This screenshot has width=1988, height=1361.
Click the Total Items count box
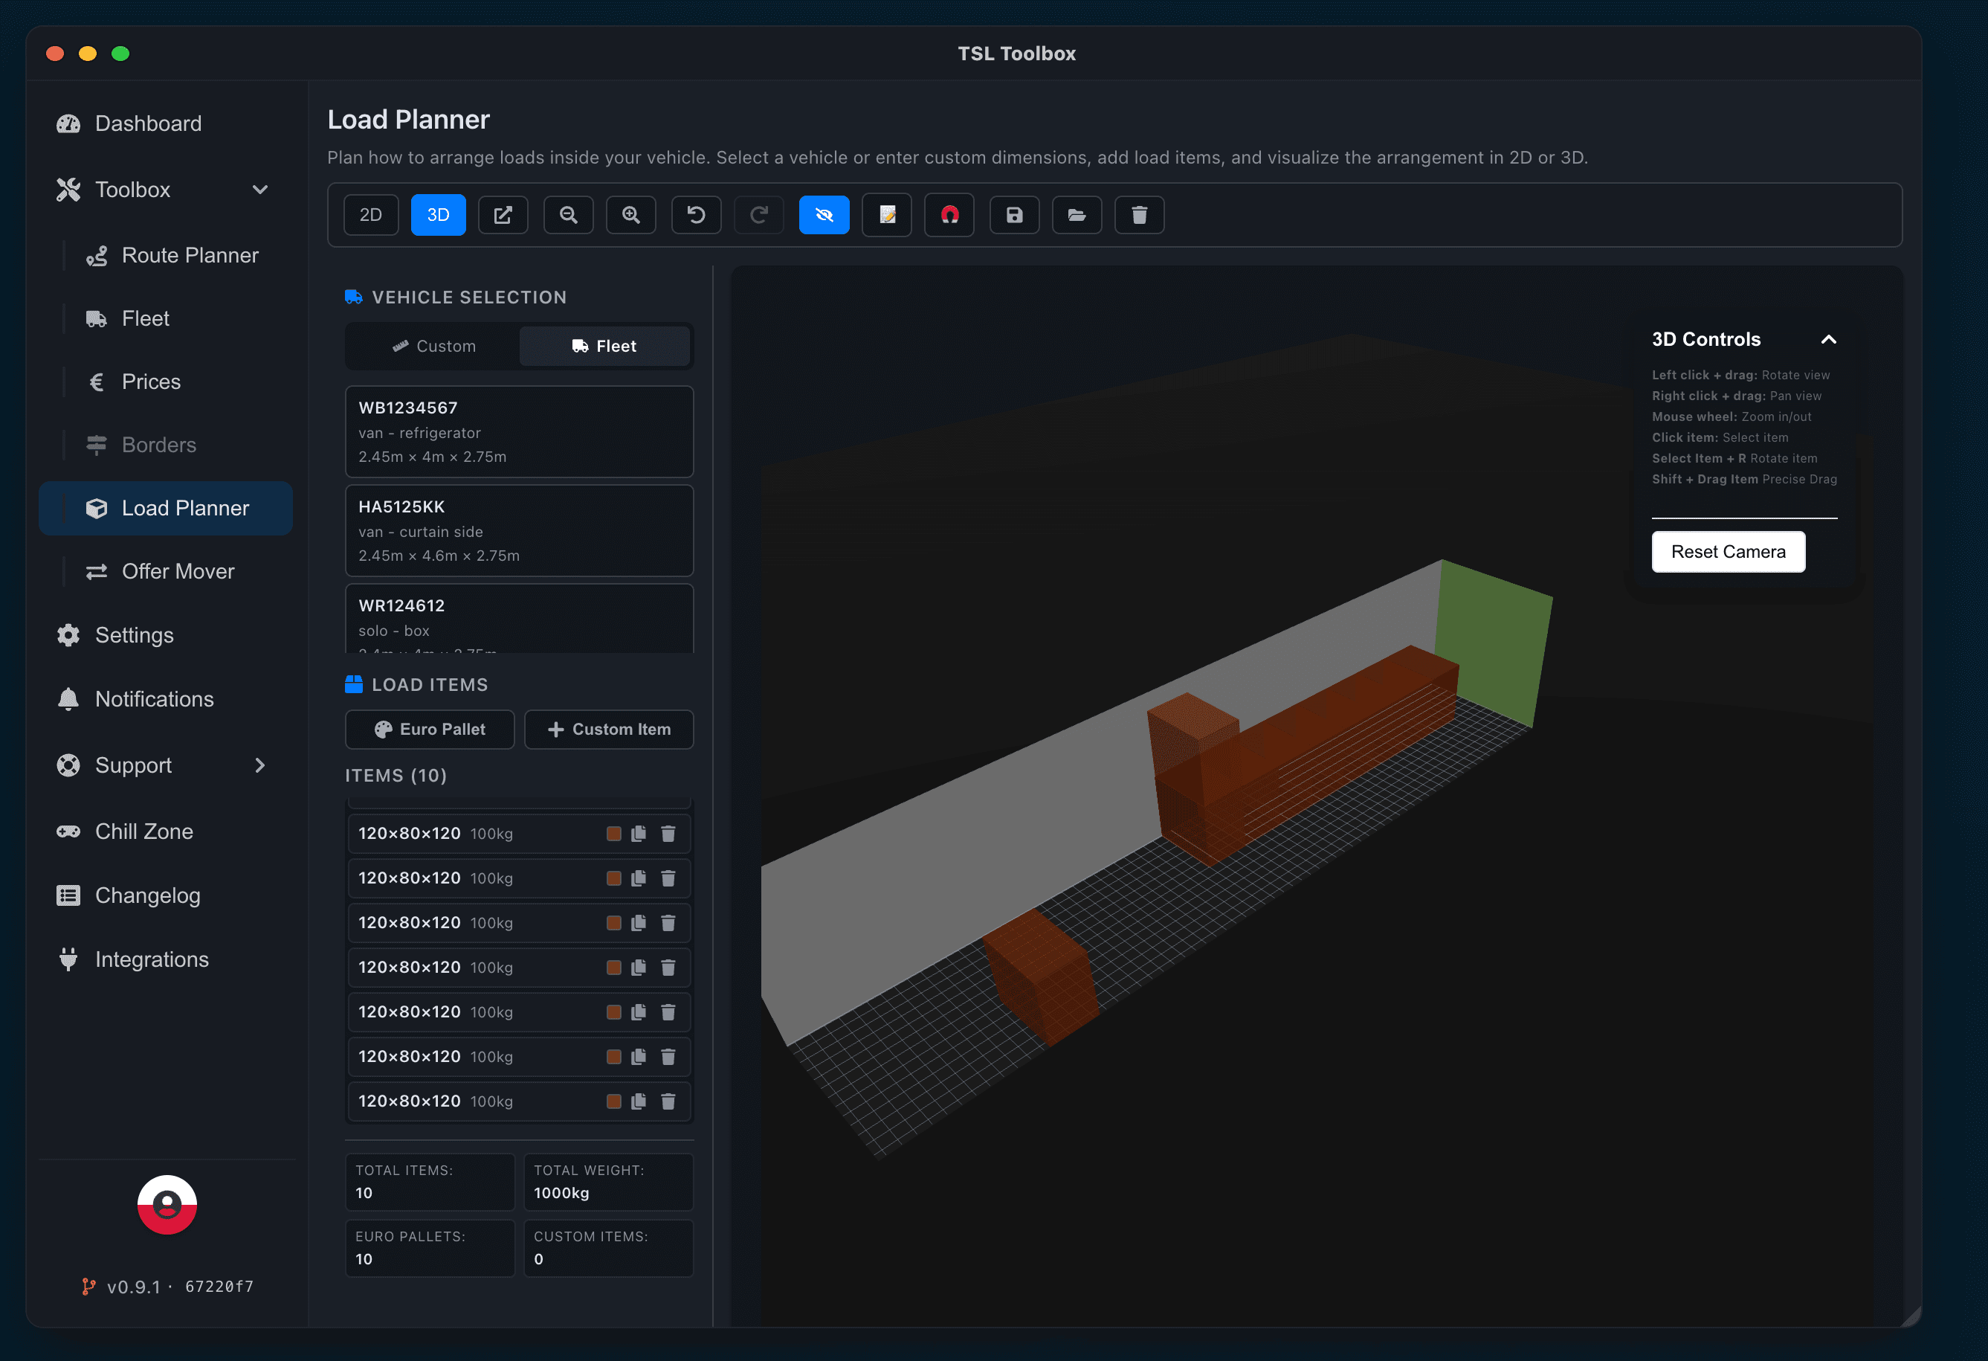click(430, 1182)
